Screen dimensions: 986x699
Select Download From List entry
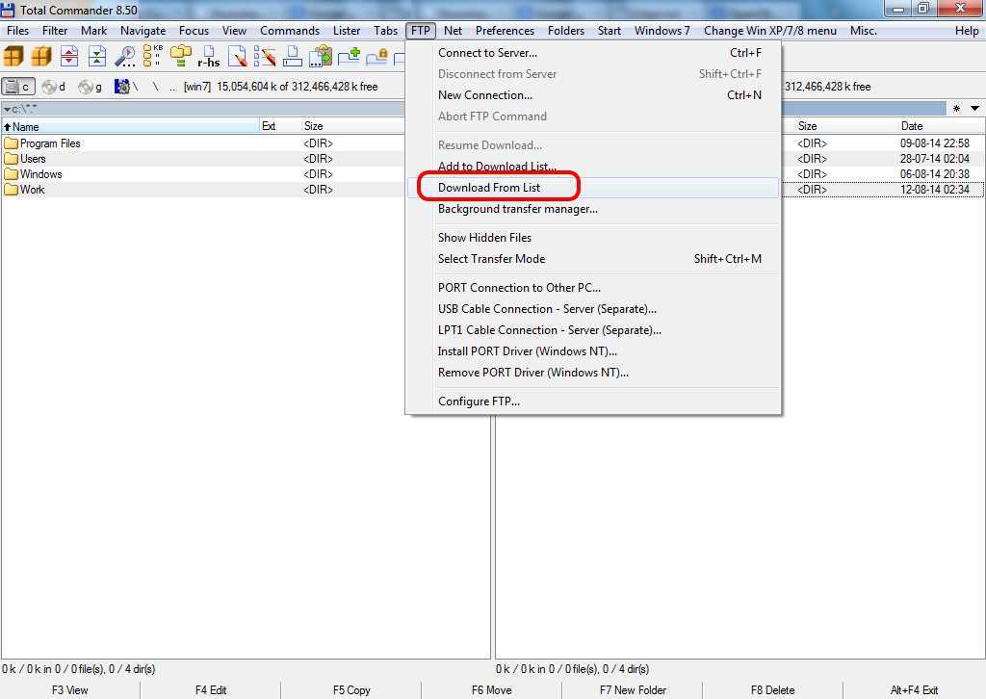(592, 188)
